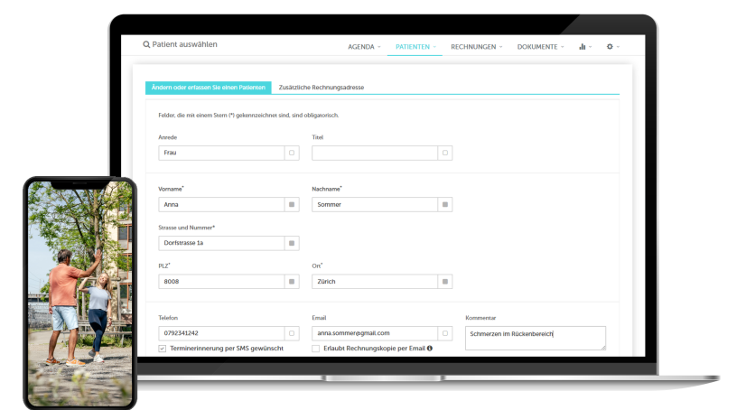Viewport: 746px width, 410px height.
Task: Click the search magnifier icon
Action: (147, 44)
